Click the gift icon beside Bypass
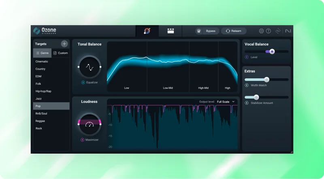324x179 pixels. tap(199, 31)
